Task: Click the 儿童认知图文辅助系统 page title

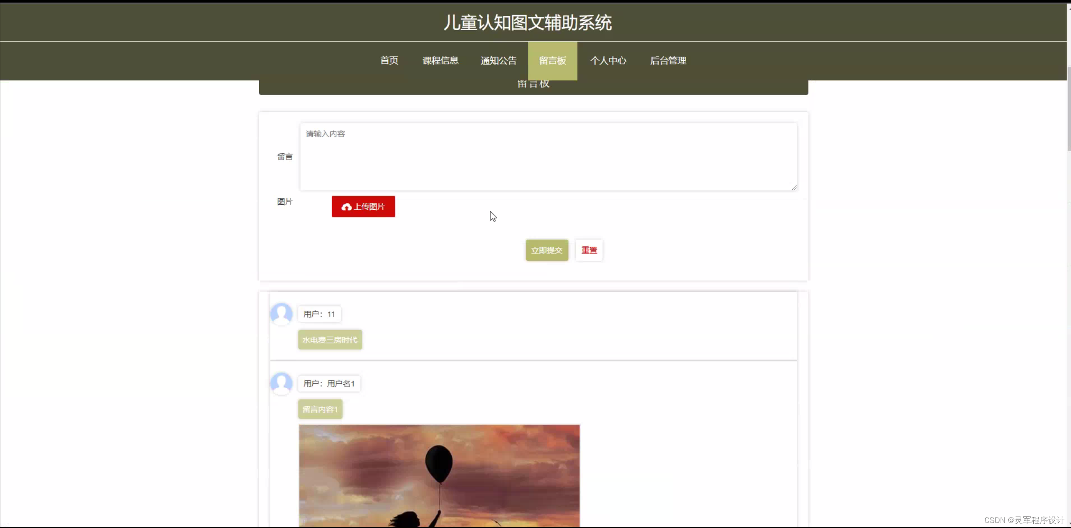Action: [528, 22]
